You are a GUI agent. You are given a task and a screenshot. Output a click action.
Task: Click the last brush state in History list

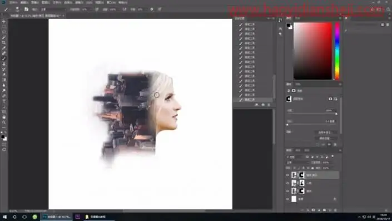(x=253, y=100)
